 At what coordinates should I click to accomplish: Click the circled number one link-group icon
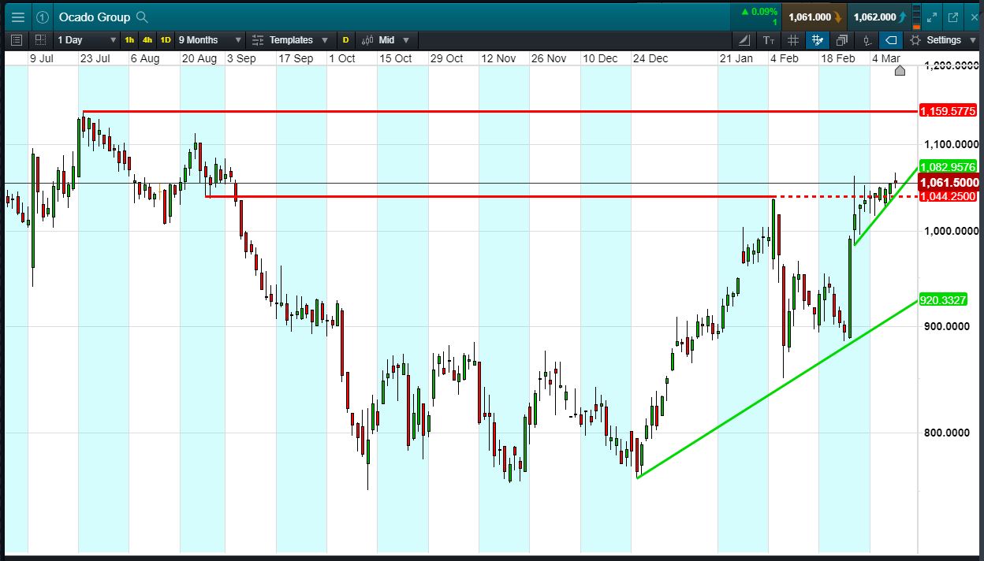[x=42, y=17]
